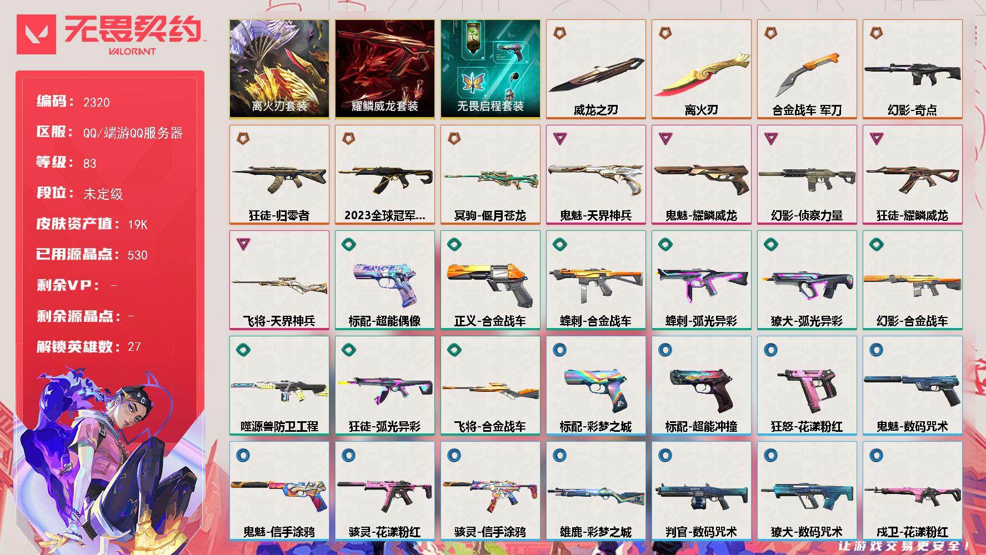986x555 pixels.
Task: Click the 2023全球冠军 Vandal skin card
Action: [x=384, y=175]
